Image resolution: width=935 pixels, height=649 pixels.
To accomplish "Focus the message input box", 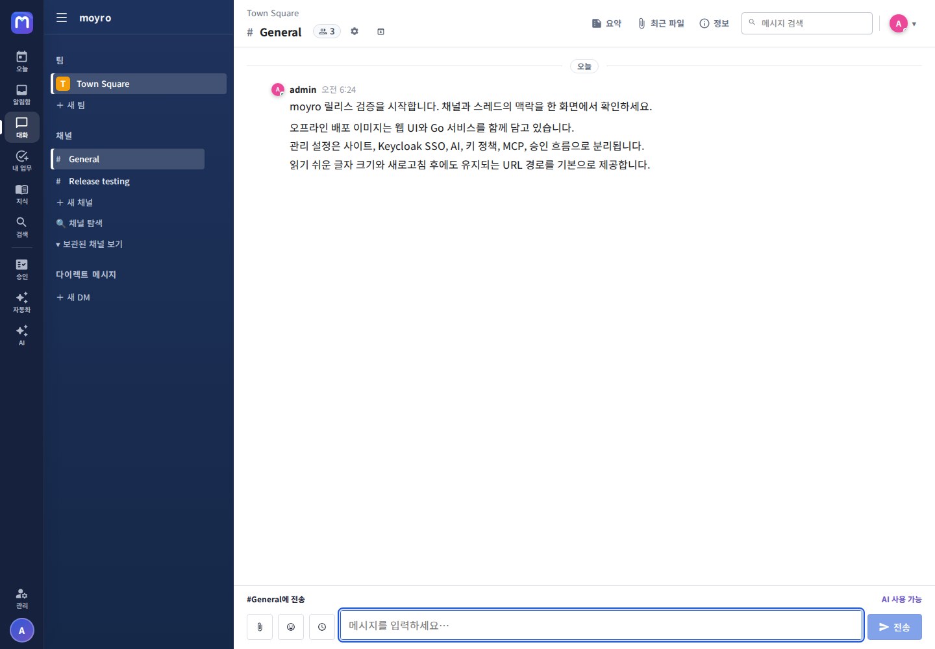I will pos(601,625).
